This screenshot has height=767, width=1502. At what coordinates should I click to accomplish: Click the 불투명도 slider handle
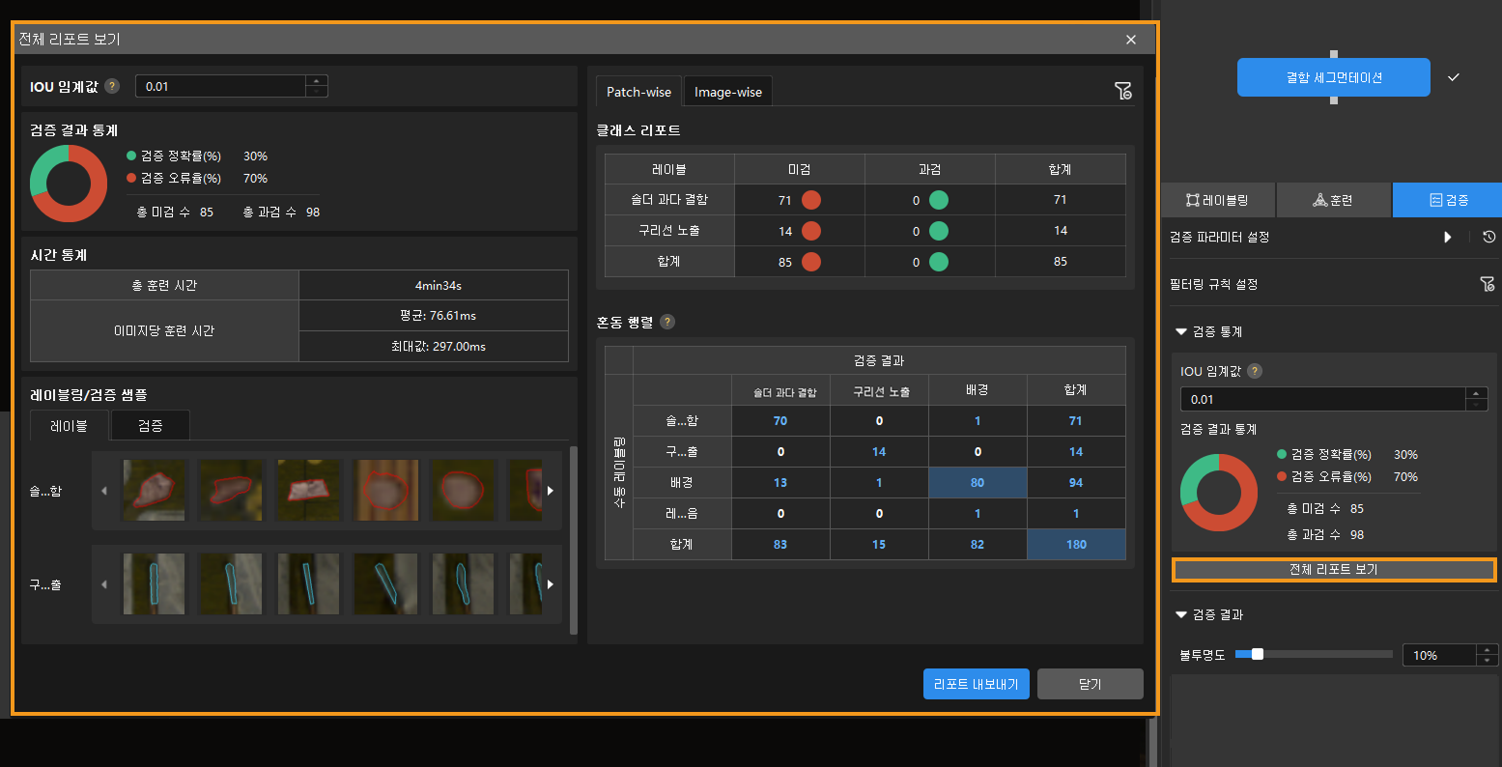pyautogui.click(x=1257, y=654)
